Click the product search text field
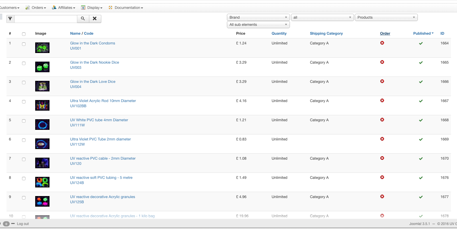 pos(46,19)
